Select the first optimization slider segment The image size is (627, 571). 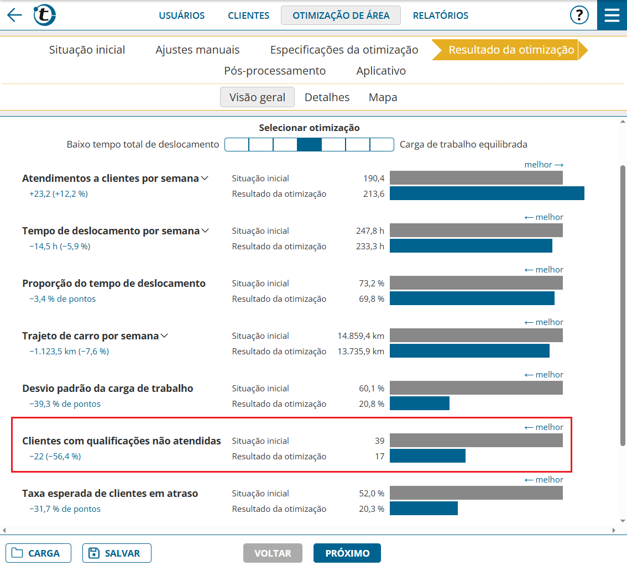[x=237, y=144]
